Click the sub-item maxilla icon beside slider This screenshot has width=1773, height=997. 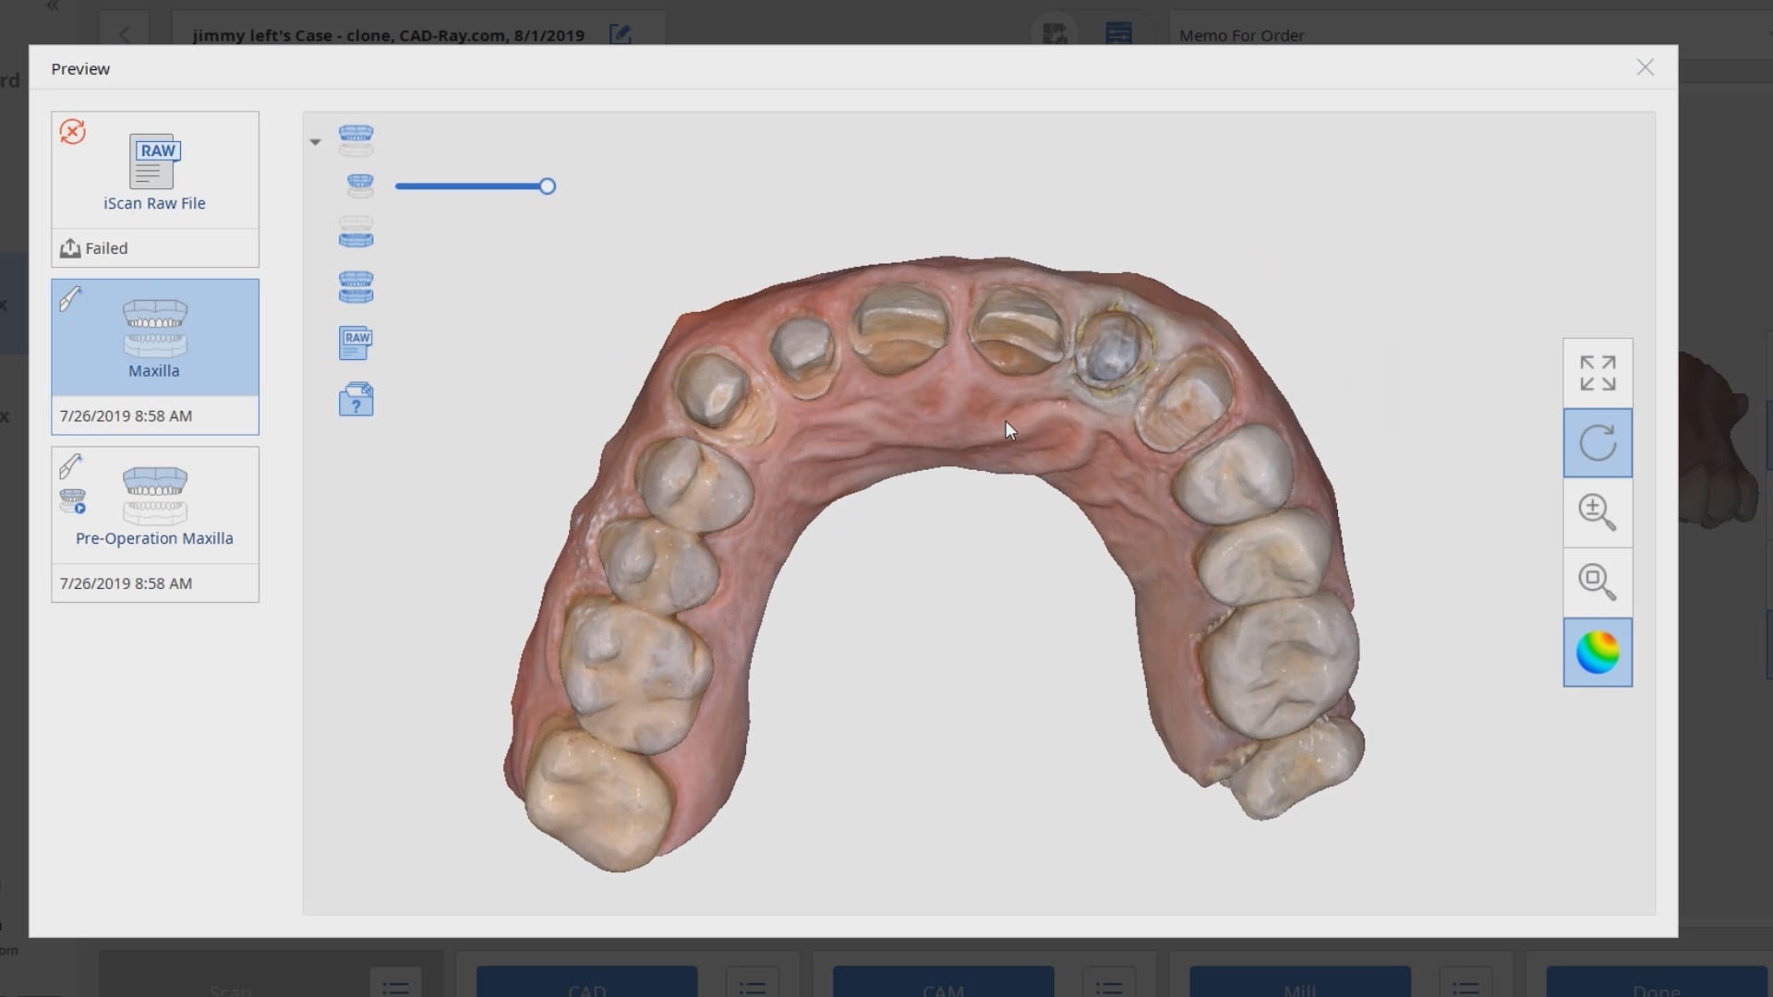click(x=360, y=186)
